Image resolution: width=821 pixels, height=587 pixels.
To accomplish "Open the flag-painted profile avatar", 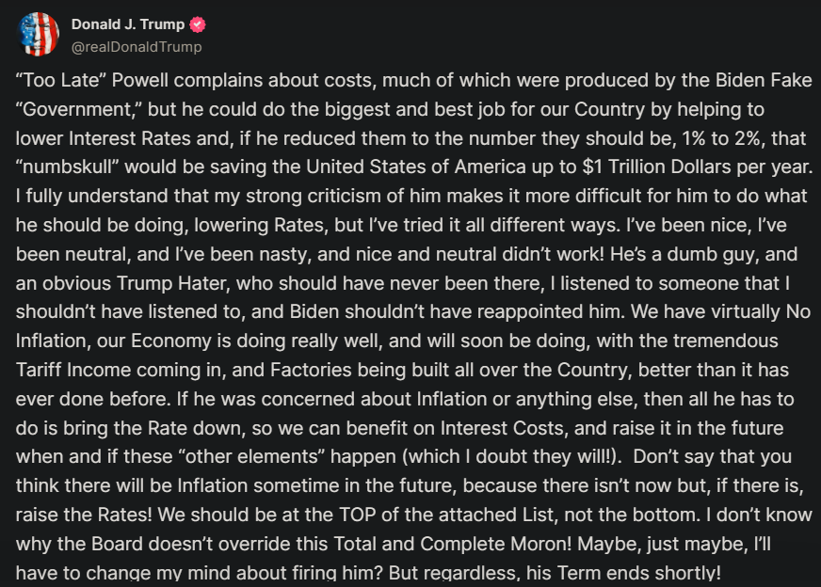I will tap(39, 35).
